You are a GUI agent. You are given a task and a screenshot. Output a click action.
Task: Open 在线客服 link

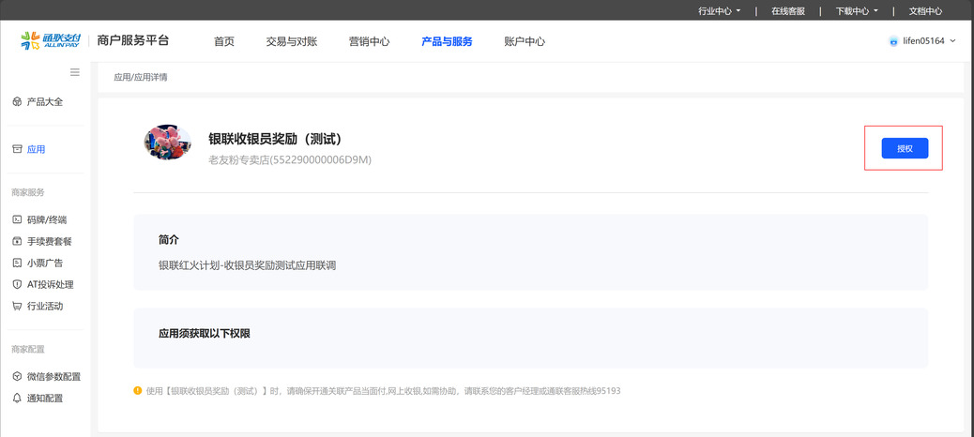pos(788,10)
